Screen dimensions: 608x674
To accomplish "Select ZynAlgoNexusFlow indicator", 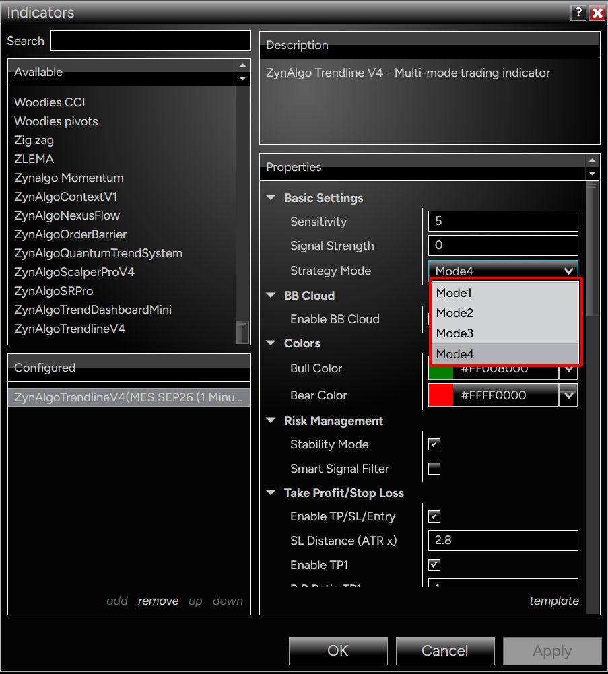I will 67,215.
